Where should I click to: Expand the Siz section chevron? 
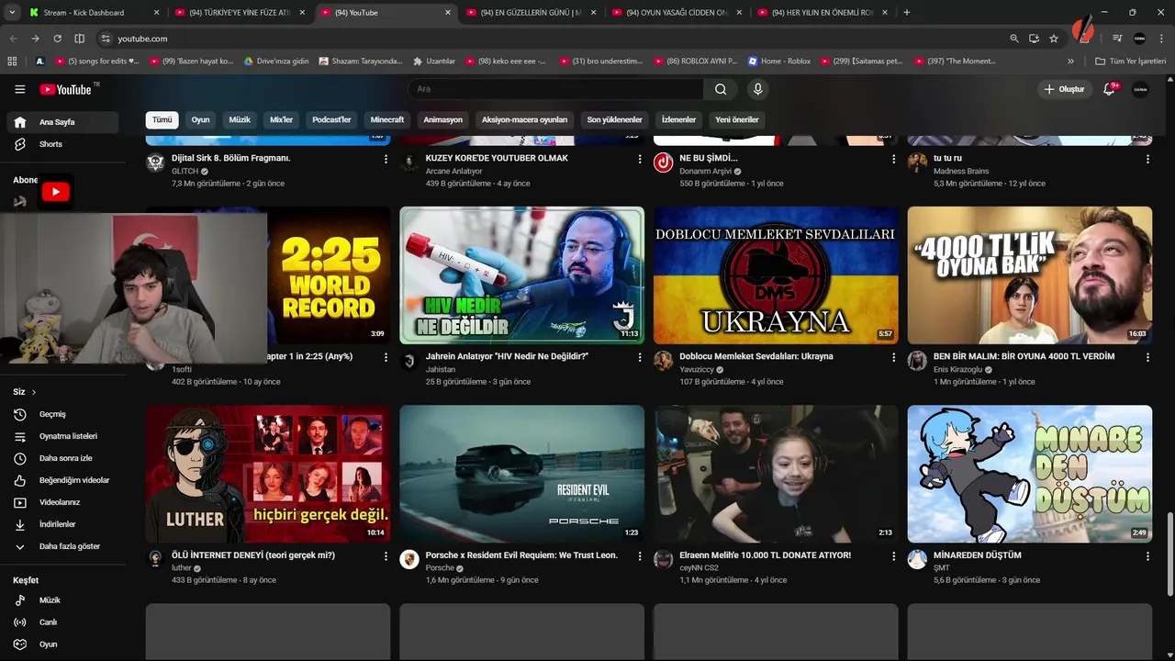pos(34,392)
